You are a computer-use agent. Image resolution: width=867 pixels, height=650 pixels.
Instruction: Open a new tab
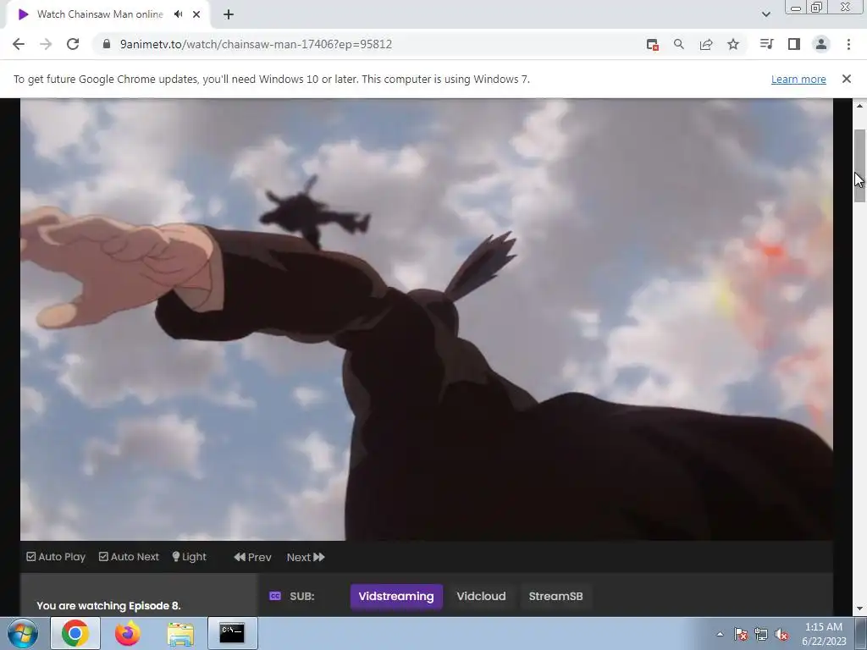click(229, 14)
